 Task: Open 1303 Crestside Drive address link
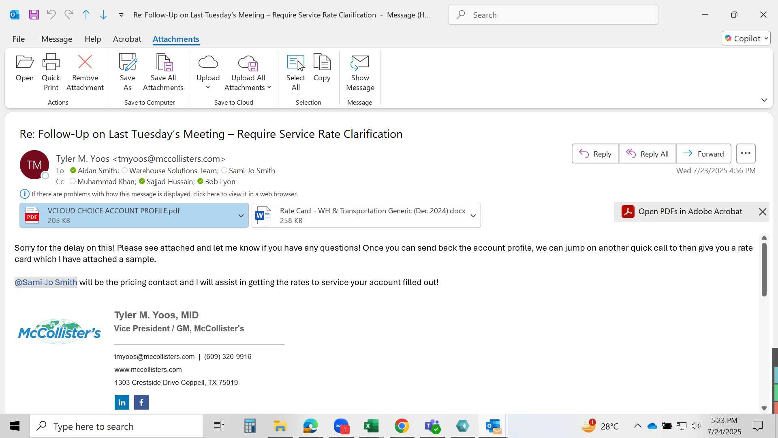[x=176, y=382]
